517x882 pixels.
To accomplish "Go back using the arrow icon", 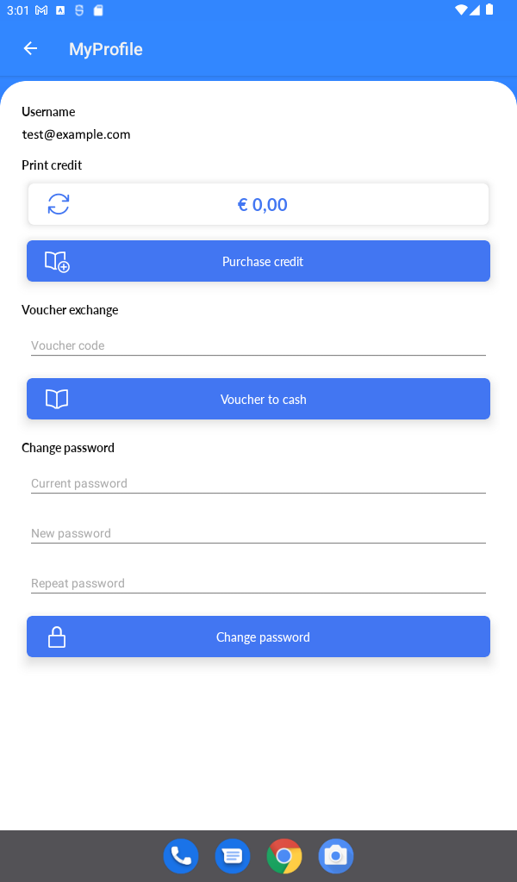I will [30, 49].
